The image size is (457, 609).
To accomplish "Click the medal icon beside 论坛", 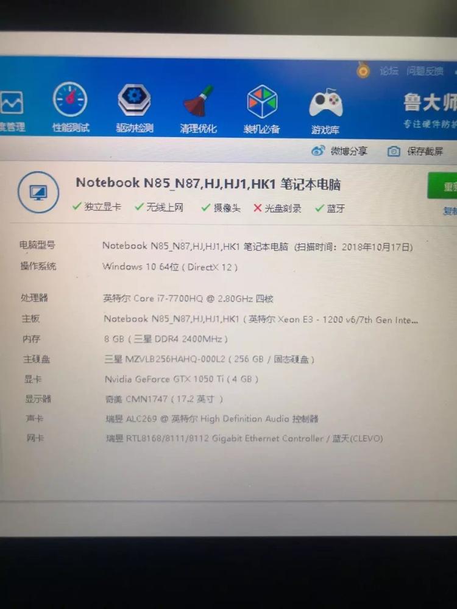I will pyautogui.click(x=363, y=70).
